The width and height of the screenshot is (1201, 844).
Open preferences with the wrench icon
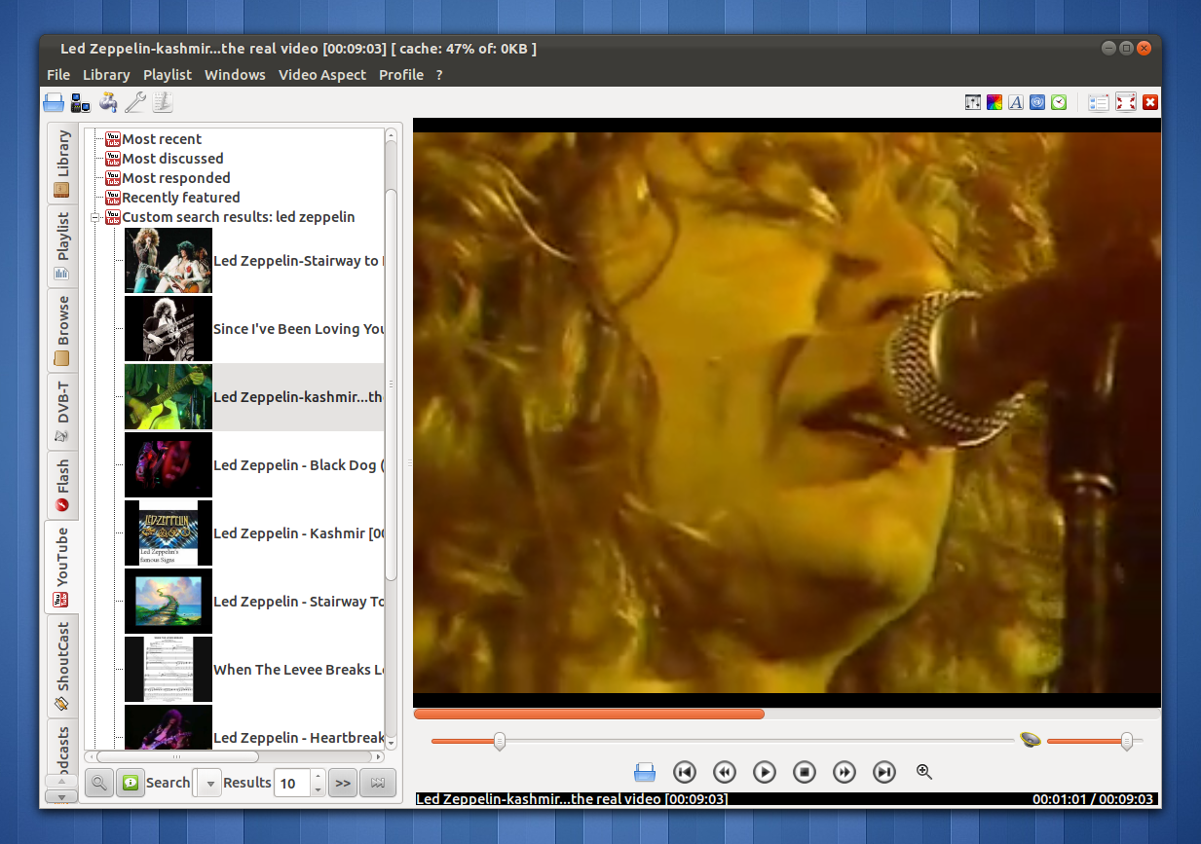[x=135, y=101]
